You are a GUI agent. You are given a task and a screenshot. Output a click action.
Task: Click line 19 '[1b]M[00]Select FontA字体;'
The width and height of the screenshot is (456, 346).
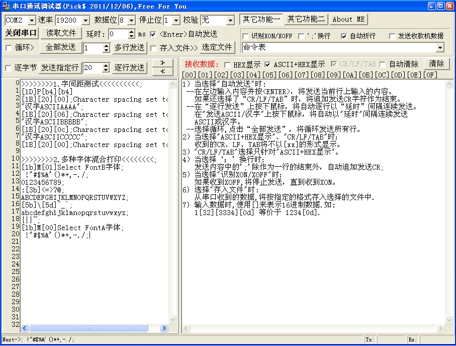[73, 228]
